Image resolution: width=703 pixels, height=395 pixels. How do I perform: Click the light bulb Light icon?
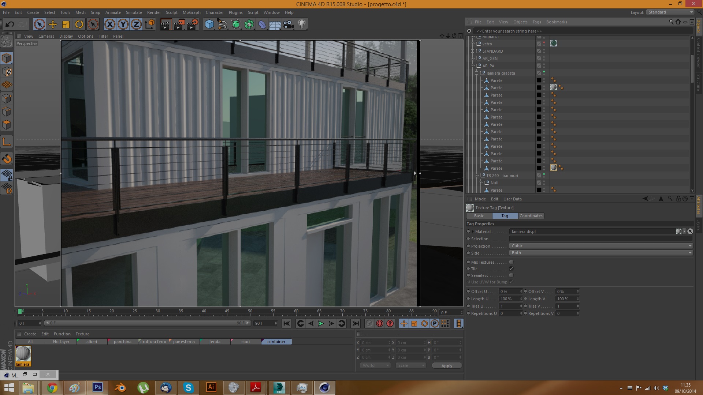coord(302,25)
